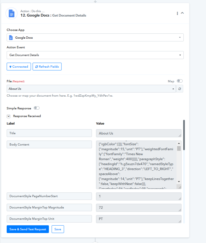The width and height of the screenshot is (206, 243).
Task: Click the file help text below File
Action: point(60,96)
